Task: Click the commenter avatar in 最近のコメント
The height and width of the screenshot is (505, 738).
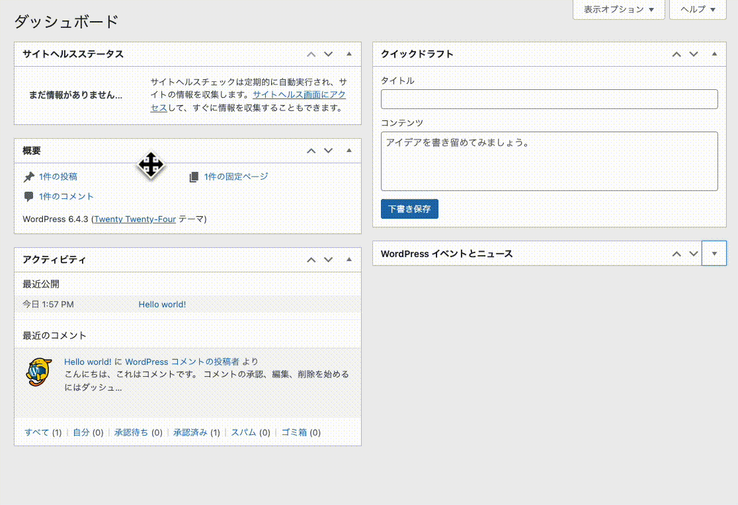Action: (38, 371)
